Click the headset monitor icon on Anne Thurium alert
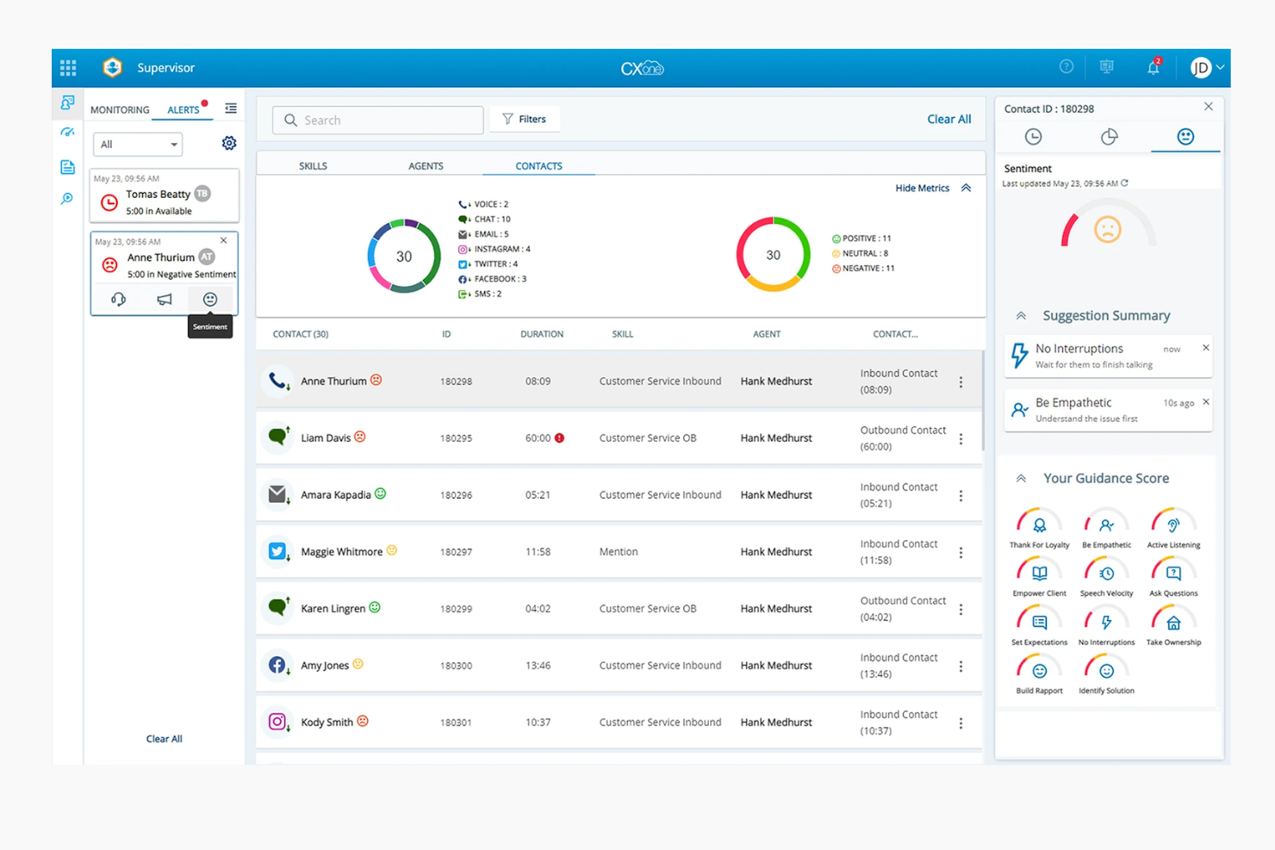The height and width of the screenshot is (850, 1275). click(119, 299)
